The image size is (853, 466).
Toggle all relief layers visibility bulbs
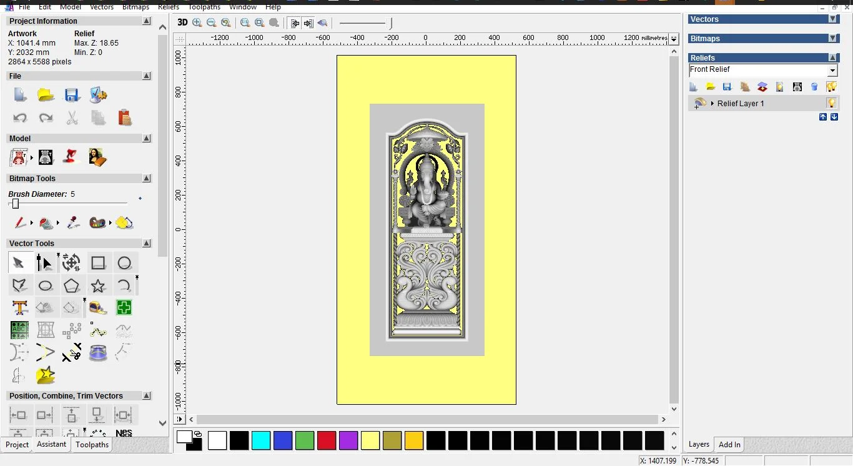[x=831, y=87]
